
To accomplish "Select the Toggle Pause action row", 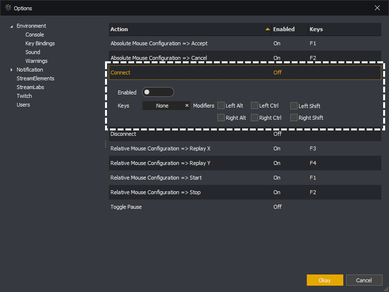I will 245,207.
